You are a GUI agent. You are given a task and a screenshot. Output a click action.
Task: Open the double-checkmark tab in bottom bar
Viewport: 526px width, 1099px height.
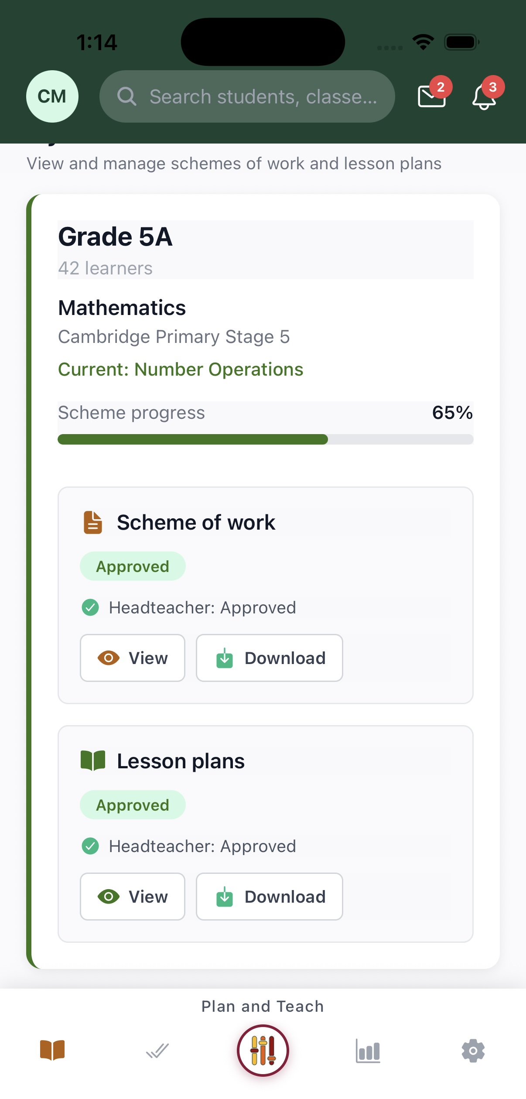point(157,1051)
